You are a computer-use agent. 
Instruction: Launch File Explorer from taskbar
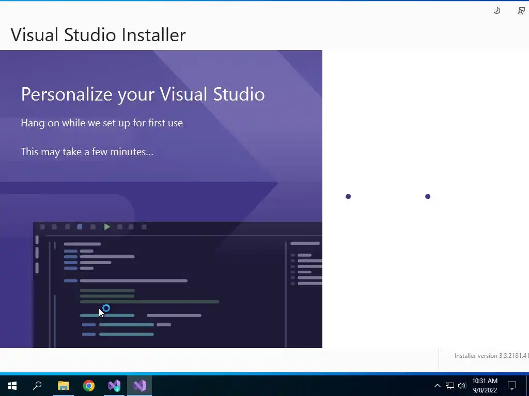pyautogui.click(x=63, y=386)
